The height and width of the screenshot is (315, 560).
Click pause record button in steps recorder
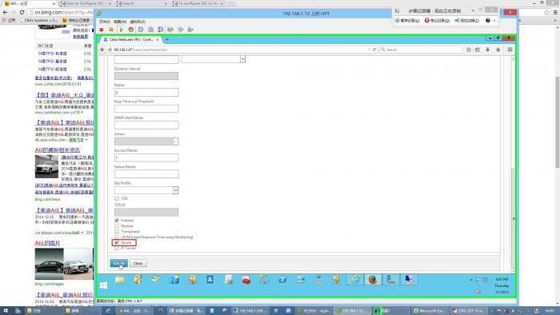pos(407,21)
